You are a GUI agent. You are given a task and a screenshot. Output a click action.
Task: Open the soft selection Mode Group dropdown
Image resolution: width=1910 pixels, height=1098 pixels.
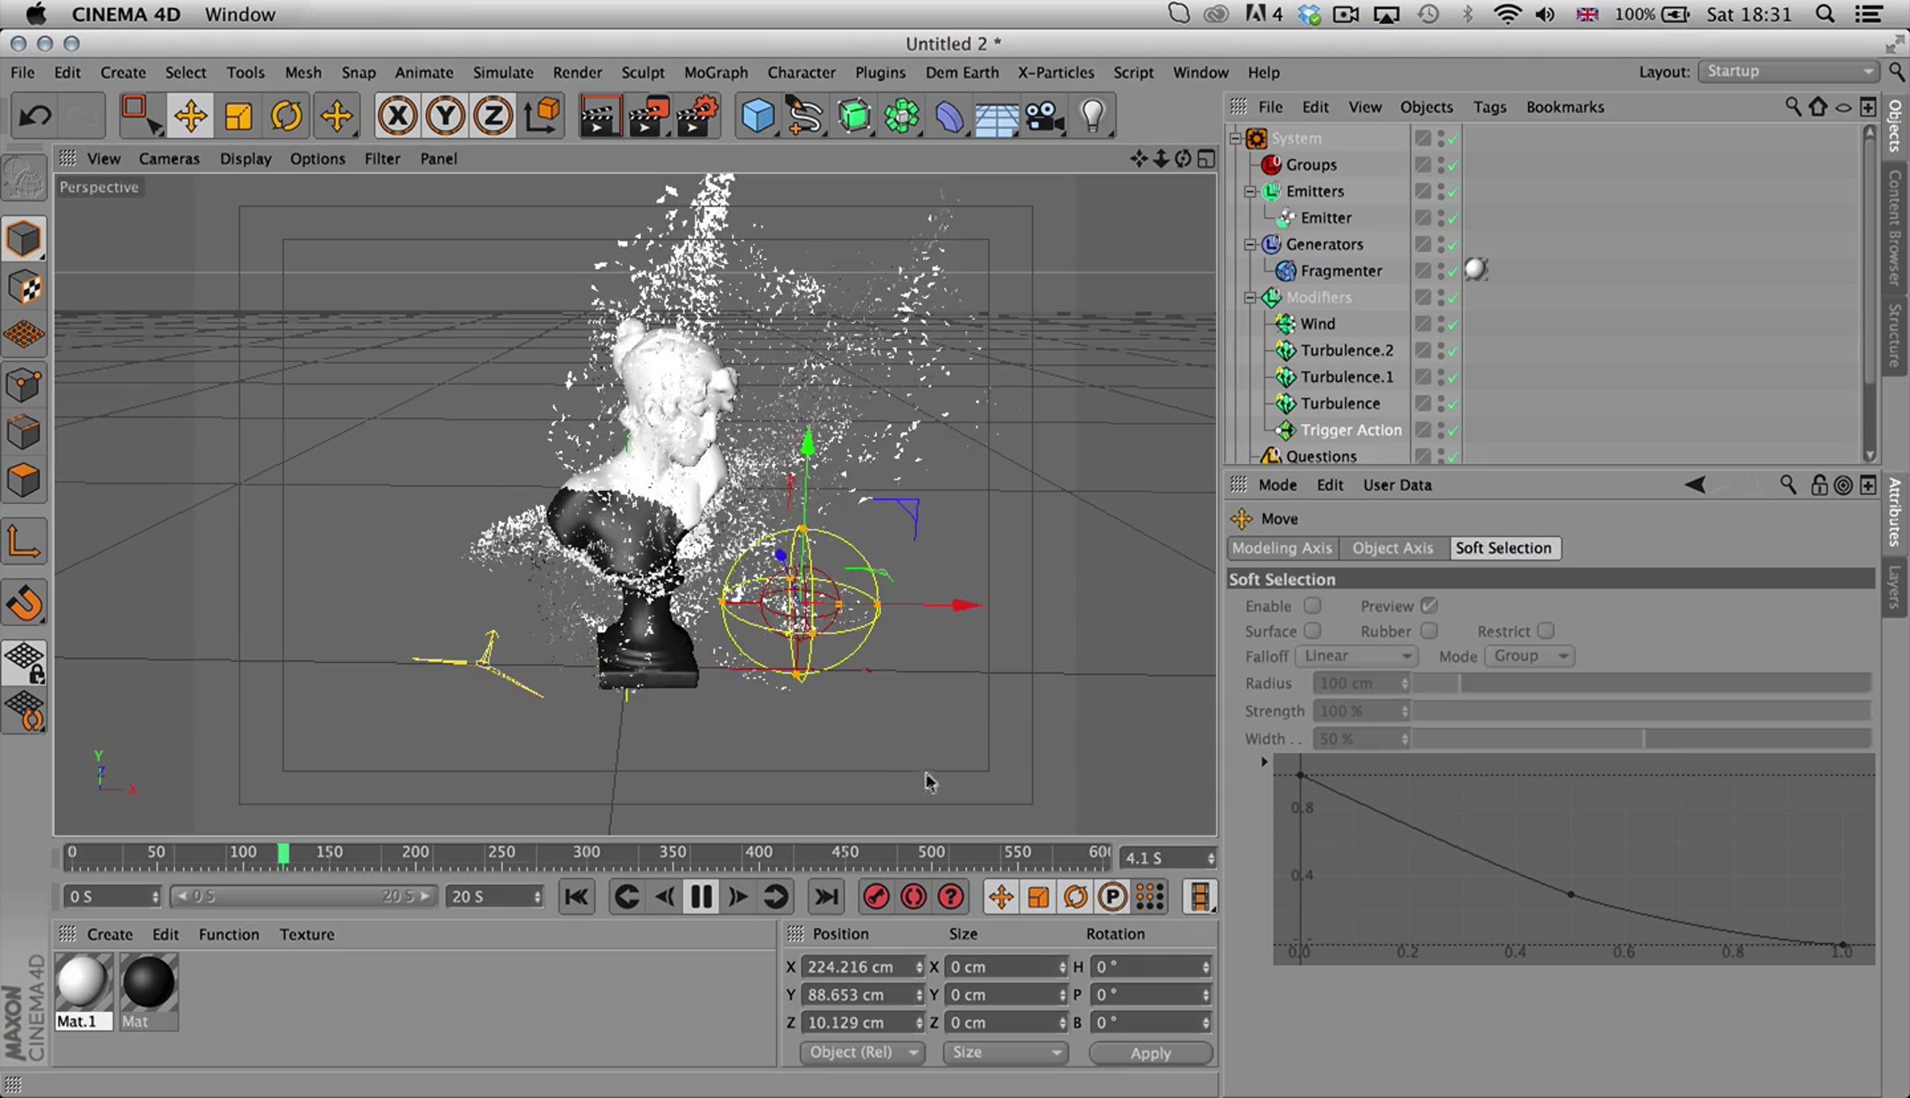click(x=1530, y=656)
